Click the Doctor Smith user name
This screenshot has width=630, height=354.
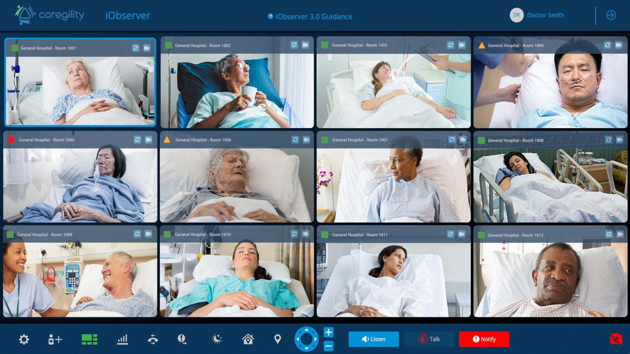(545, 15)
